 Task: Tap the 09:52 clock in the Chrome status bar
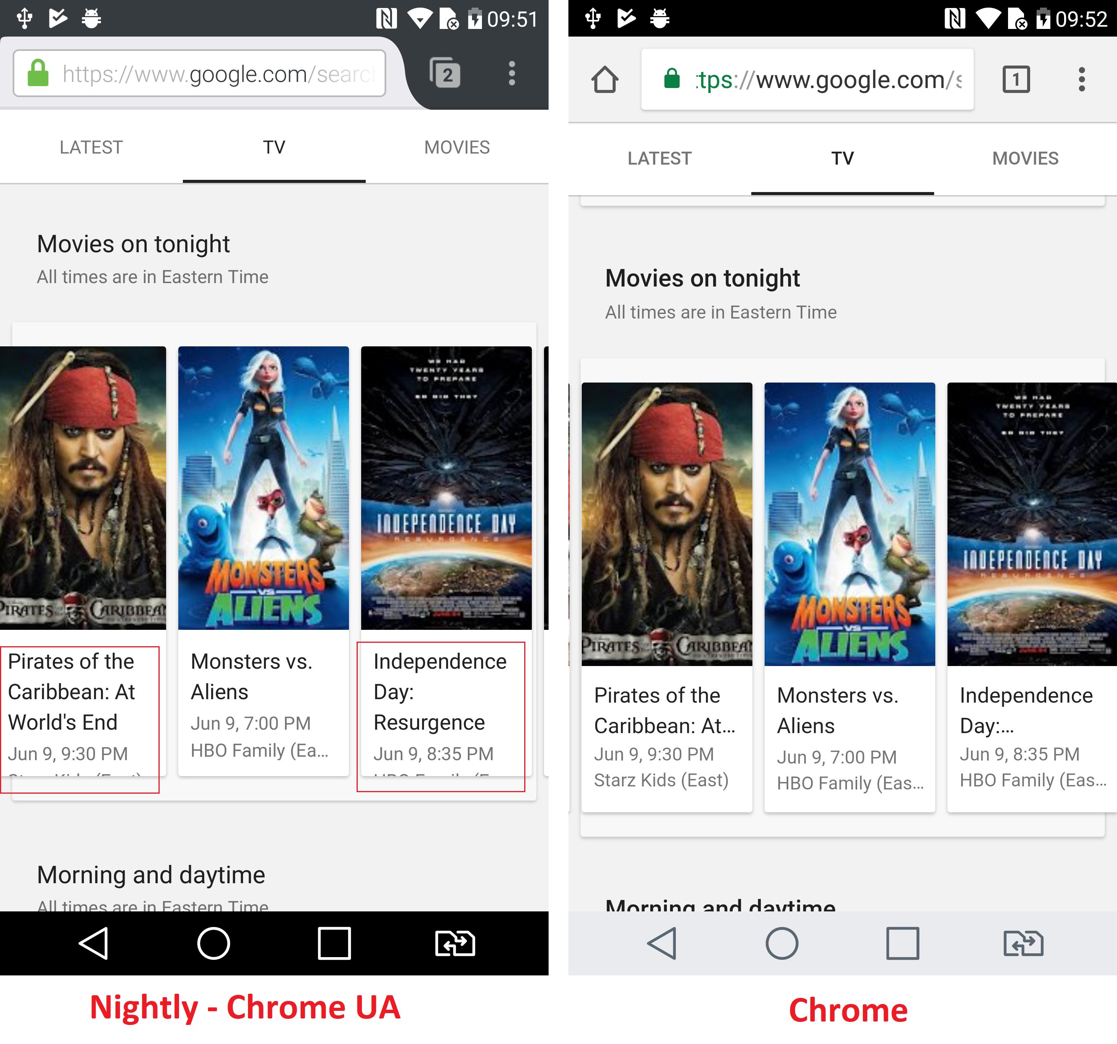coord(1082,19)
